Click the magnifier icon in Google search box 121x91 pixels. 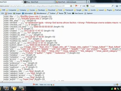pyautogui.click(x=112, y=6)
